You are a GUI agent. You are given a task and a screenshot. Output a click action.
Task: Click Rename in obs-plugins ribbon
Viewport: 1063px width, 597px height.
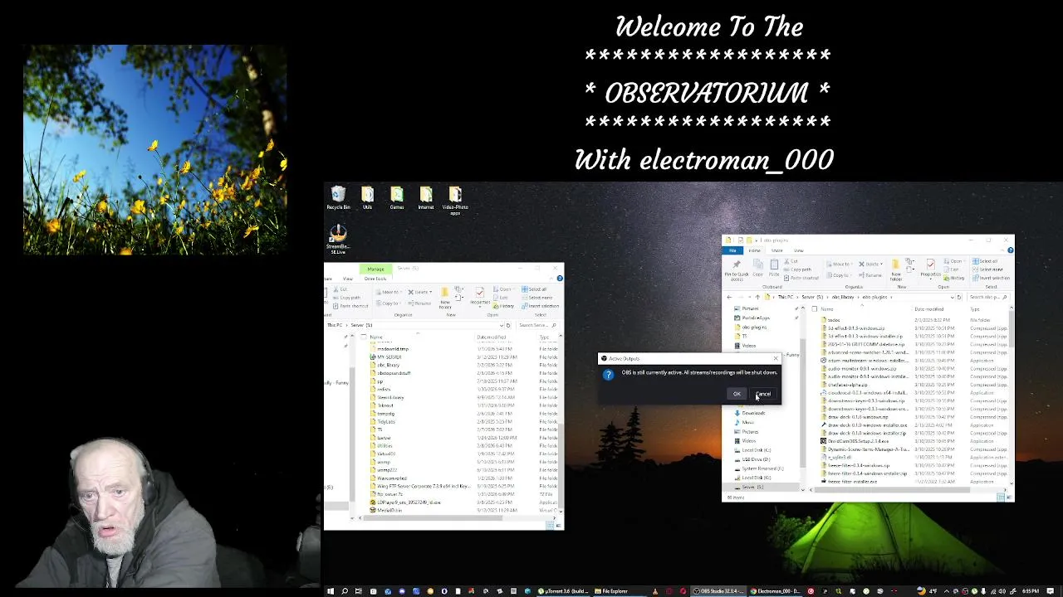click(x=870, y=275)
